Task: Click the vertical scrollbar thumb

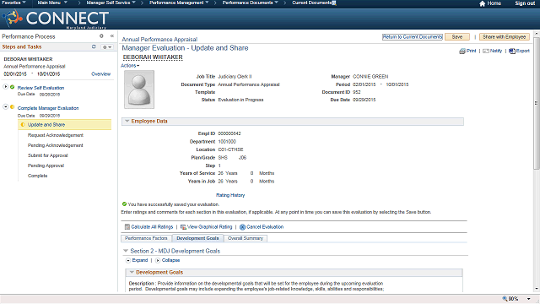Action: (536, 103)
